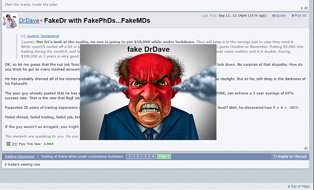This screenshot has height=190, width=314.
Task: Click the Quote button on Post 92
Action: (x=279, y=16)
